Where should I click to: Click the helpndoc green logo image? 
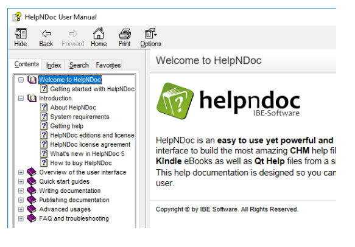tap(175, 101)
